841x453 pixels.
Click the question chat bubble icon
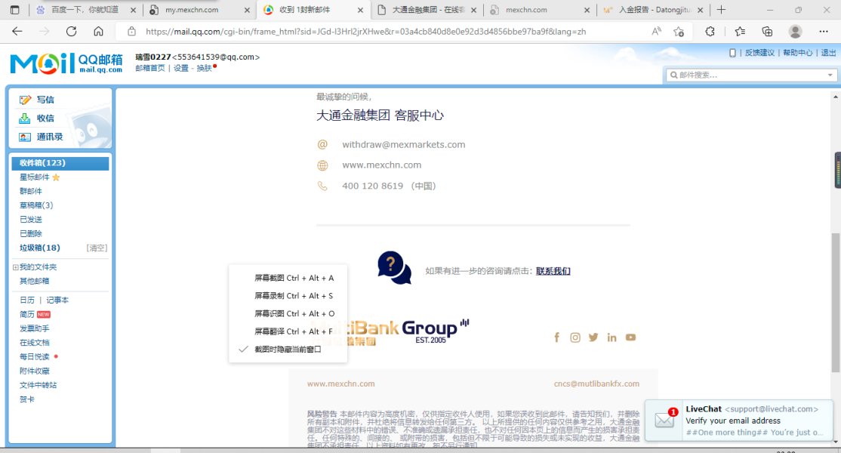coord(394,267)
